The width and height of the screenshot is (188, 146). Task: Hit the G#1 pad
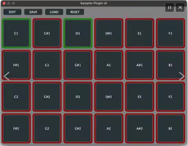point(78,65)
